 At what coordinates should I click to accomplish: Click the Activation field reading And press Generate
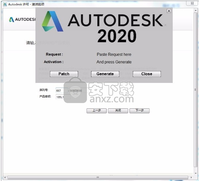(x=114, y=62)
